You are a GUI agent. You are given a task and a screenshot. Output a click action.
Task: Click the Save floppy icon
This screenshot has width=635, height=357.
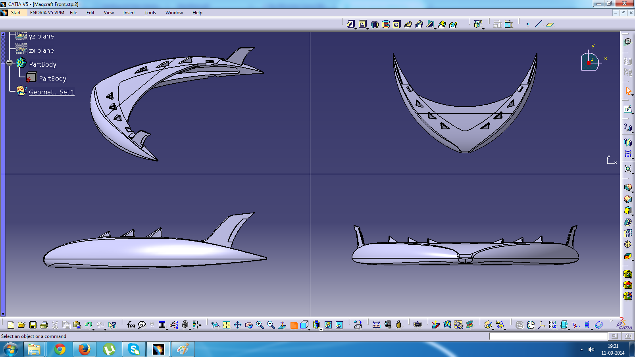[x=33, y=325]
